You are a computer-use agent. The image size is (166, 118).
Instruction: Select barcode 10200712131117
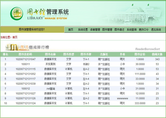pos(26,79)
